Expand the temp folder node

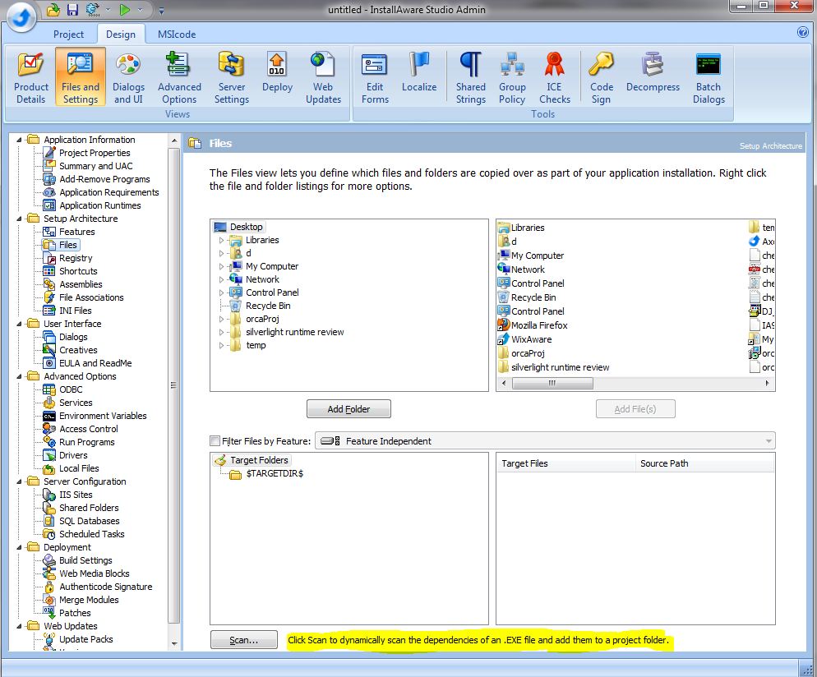click(x=221, y=345)
